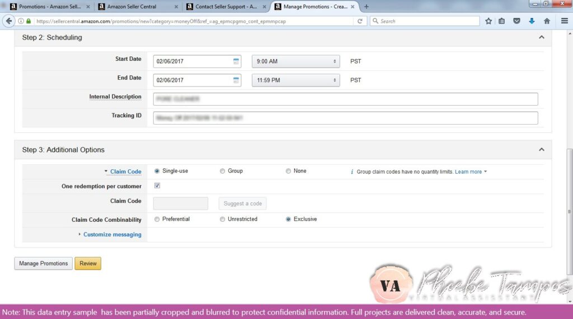Show bookmarks list icon
The image size is (573, 319).
pyautogui.click(x=502, y=21)
